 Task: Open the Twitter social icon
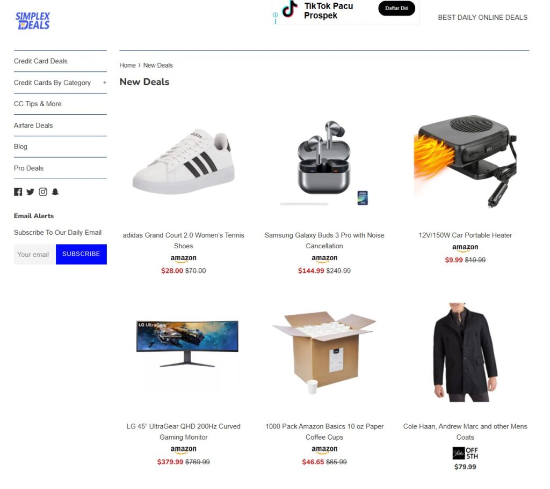[x=31, y=192]
